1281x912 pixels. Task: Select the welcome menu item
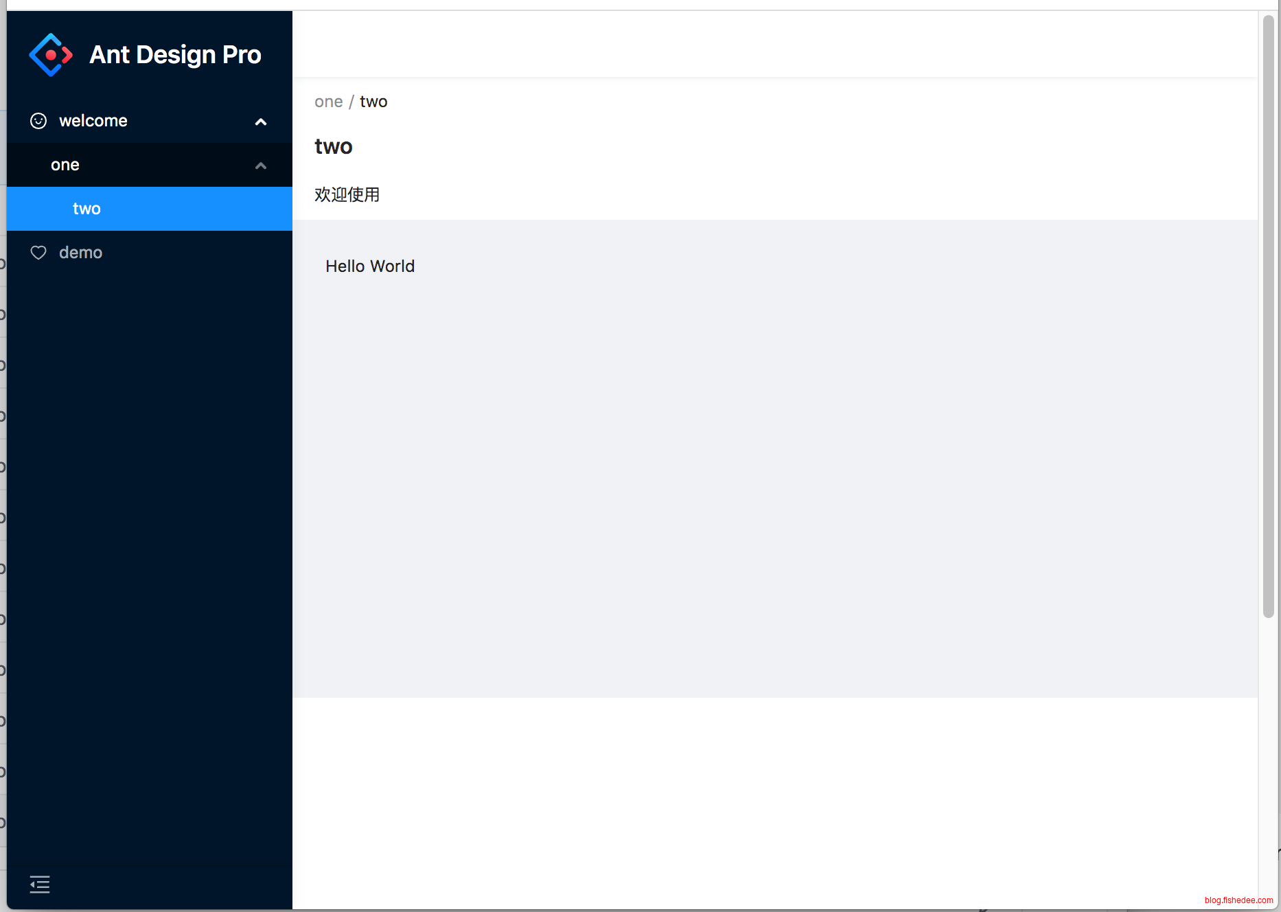150,121
